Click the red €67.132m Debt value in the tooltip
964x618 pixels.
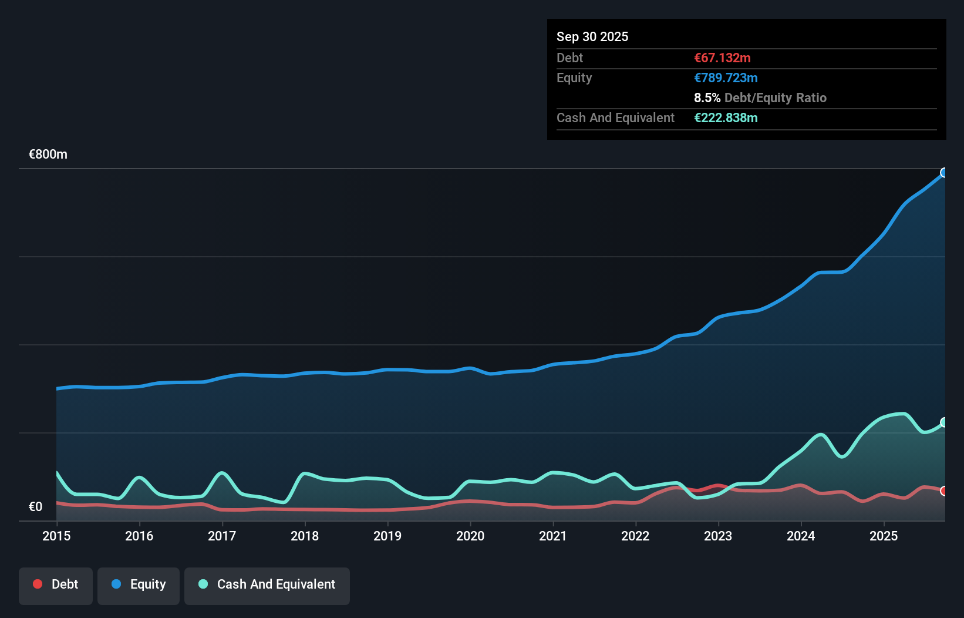722,58
